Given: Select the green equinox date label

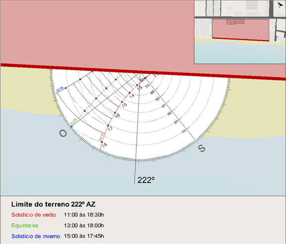Looking at the screenshot, I should (x=73, y=122).
